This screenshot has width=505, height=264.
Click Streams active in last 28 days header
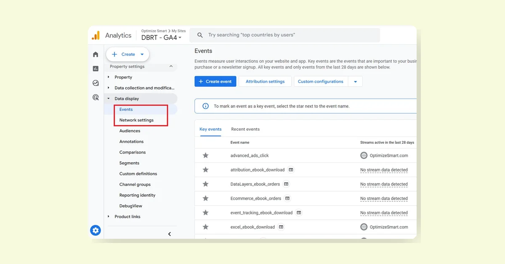coord(387,143)
